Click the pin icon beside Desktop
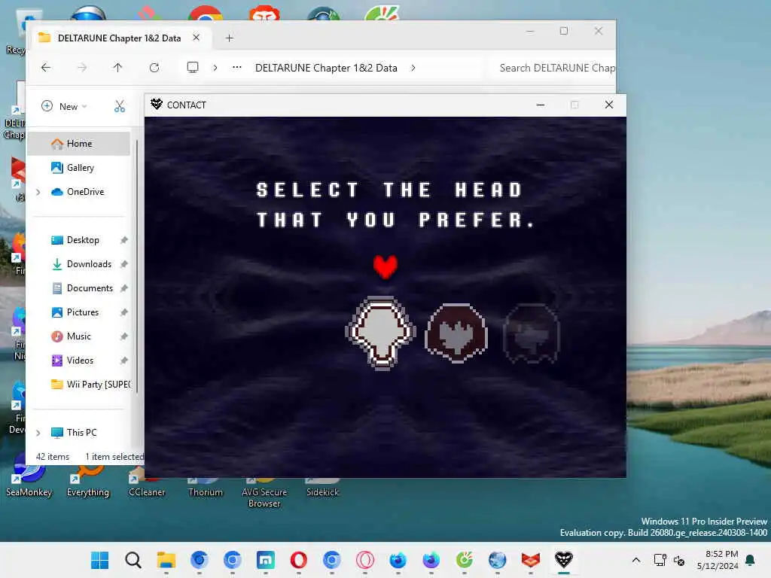771x578 pixels. [x=124, y=240]
